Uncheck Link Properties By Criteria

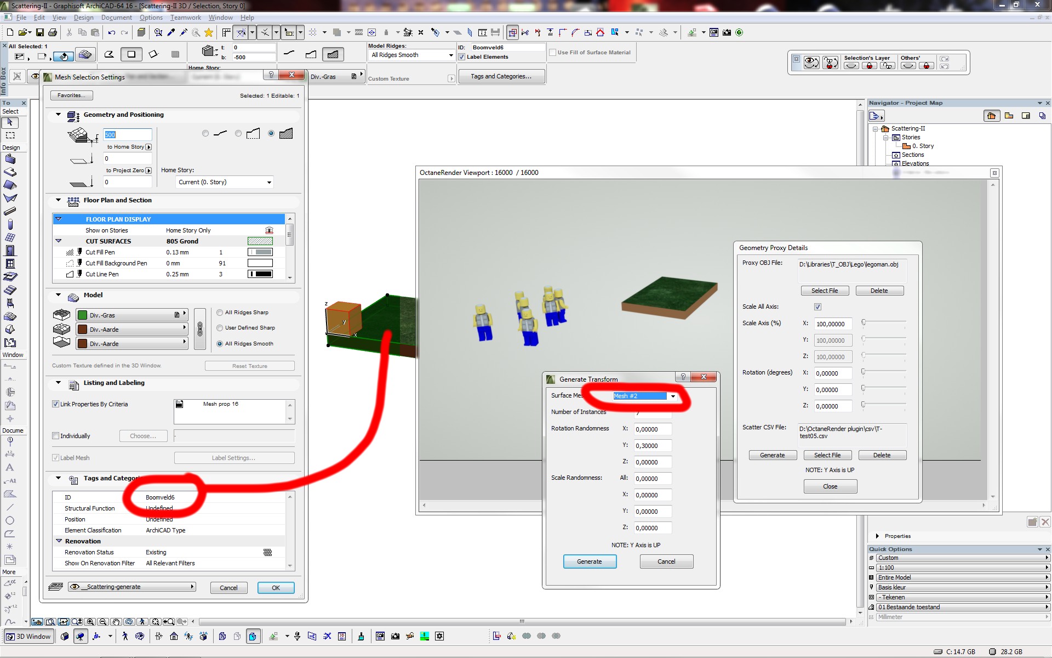[x=56, y=404]
